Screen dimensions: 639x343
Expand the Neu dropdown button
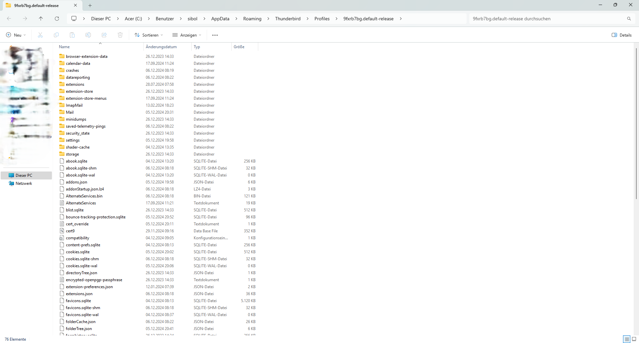coord(16,35)
